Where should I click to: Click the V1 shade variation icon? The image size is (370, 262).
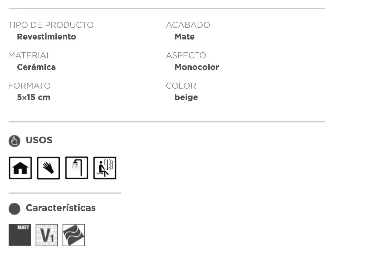point(47,235)
